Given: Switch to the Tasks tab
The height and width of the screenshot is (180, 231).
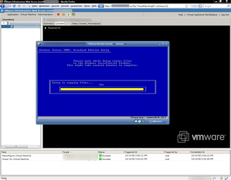Looking at the screenshot, I should pos(75,23).
